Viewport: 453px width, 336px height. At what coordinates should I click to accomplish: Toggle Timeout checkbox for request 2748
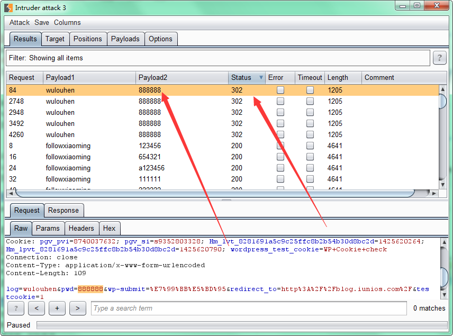[310, 101]
